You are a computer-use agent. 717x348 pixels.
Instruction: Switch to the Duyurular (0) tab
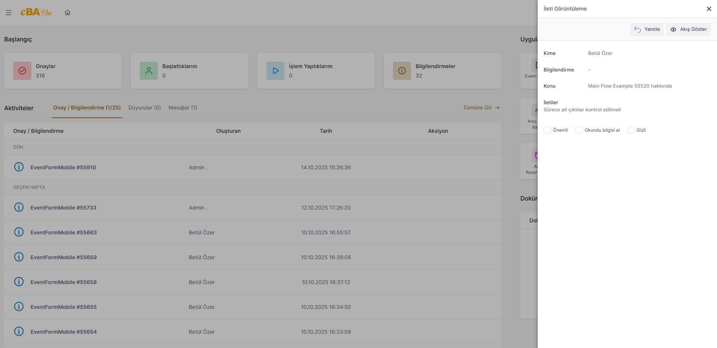coord(144,108)
